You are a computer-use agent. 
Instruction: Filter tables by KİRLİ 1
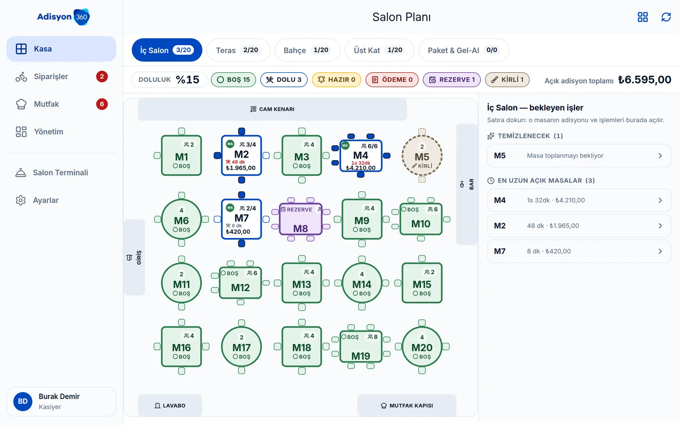(x=507, y=79)
